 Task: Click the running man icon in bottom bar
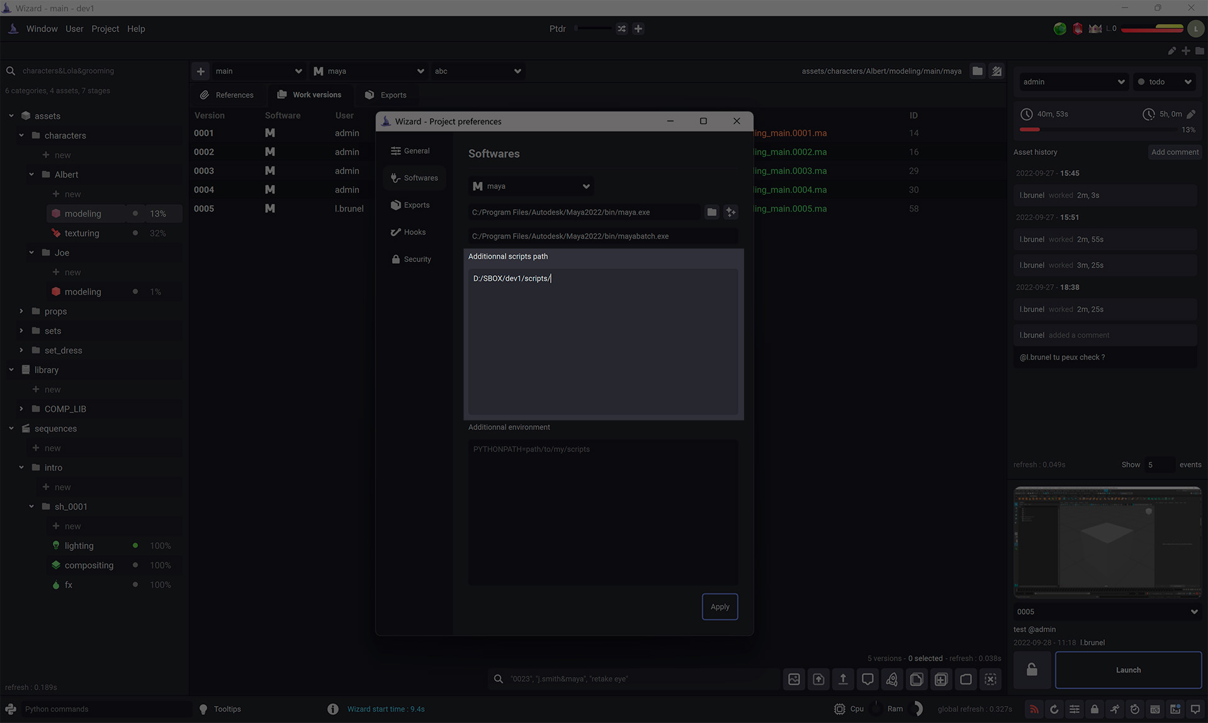click(1115, 709)
